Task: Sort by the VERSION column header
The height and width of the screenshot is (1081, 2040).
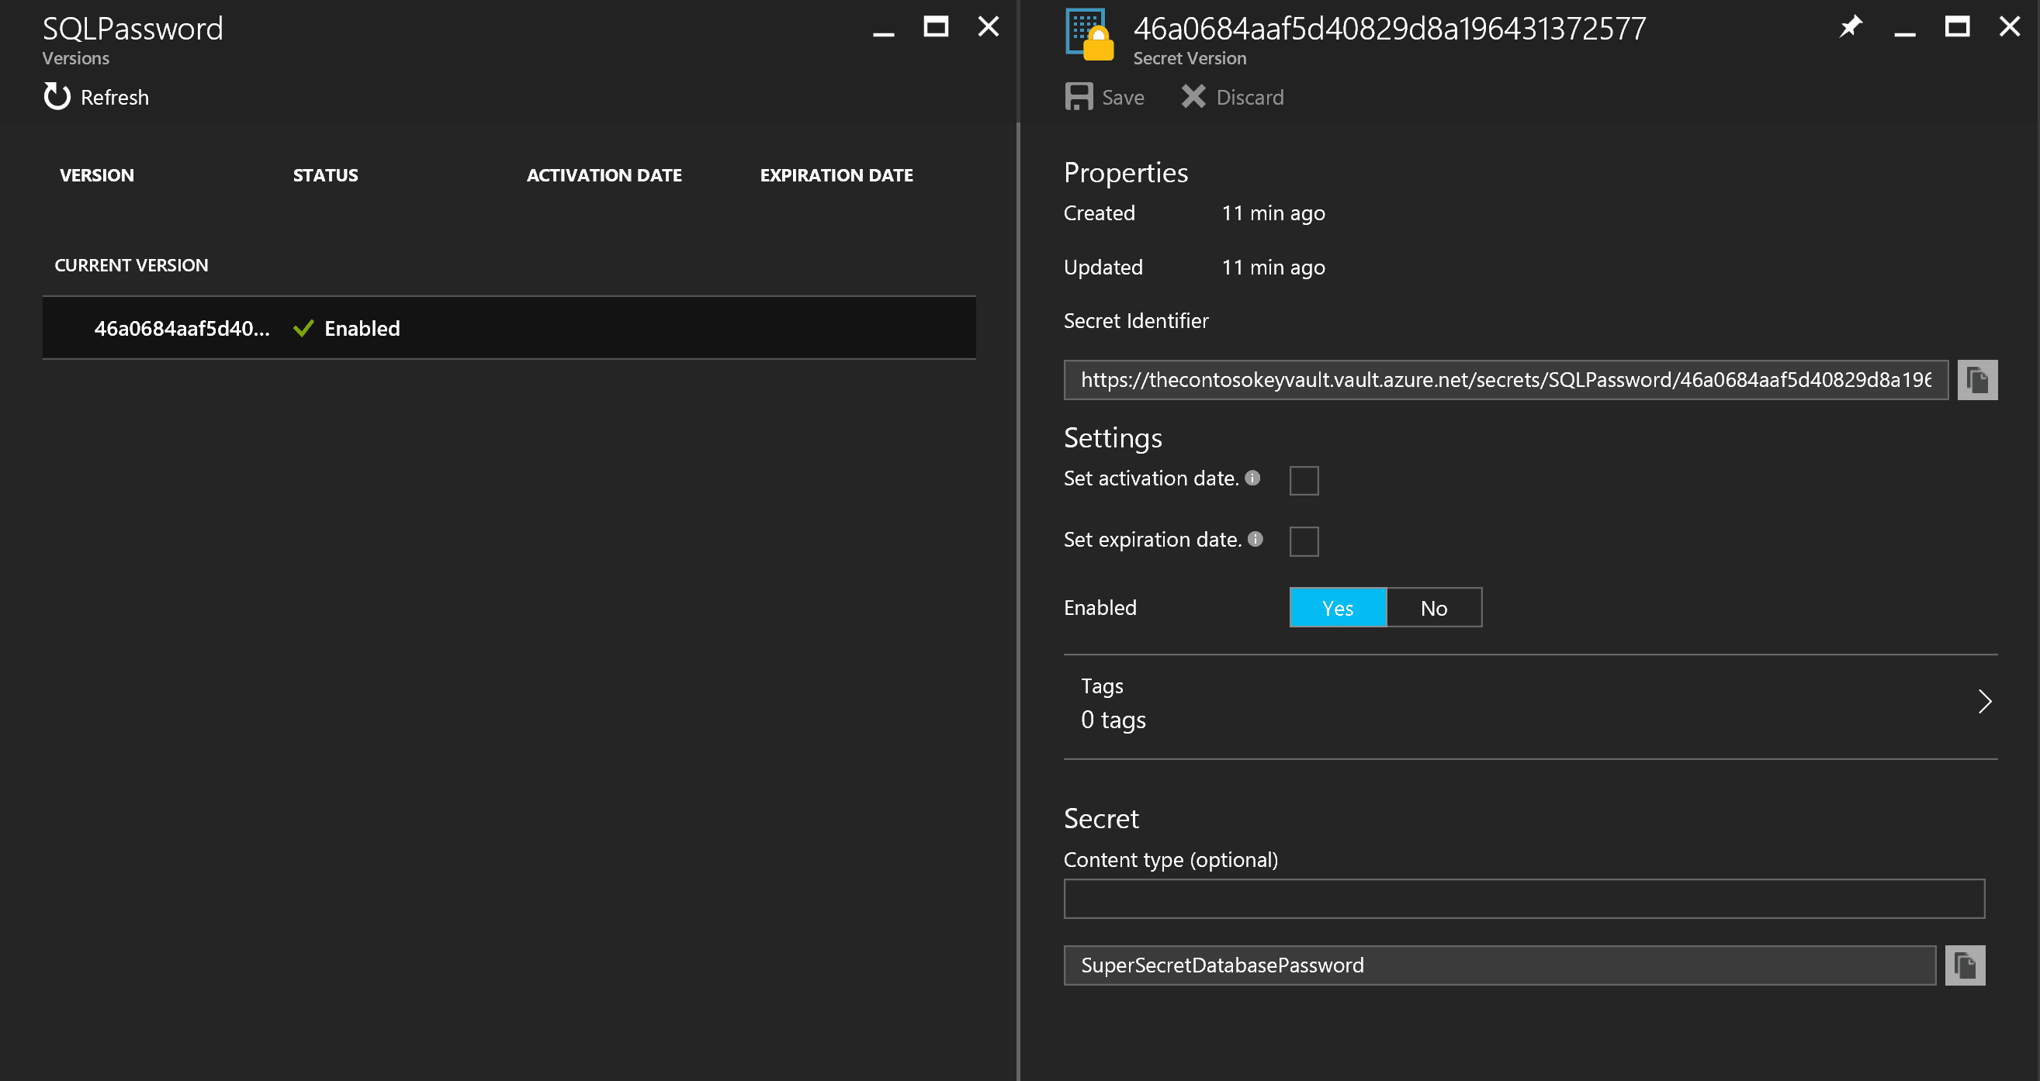Action: click(97, 175)
